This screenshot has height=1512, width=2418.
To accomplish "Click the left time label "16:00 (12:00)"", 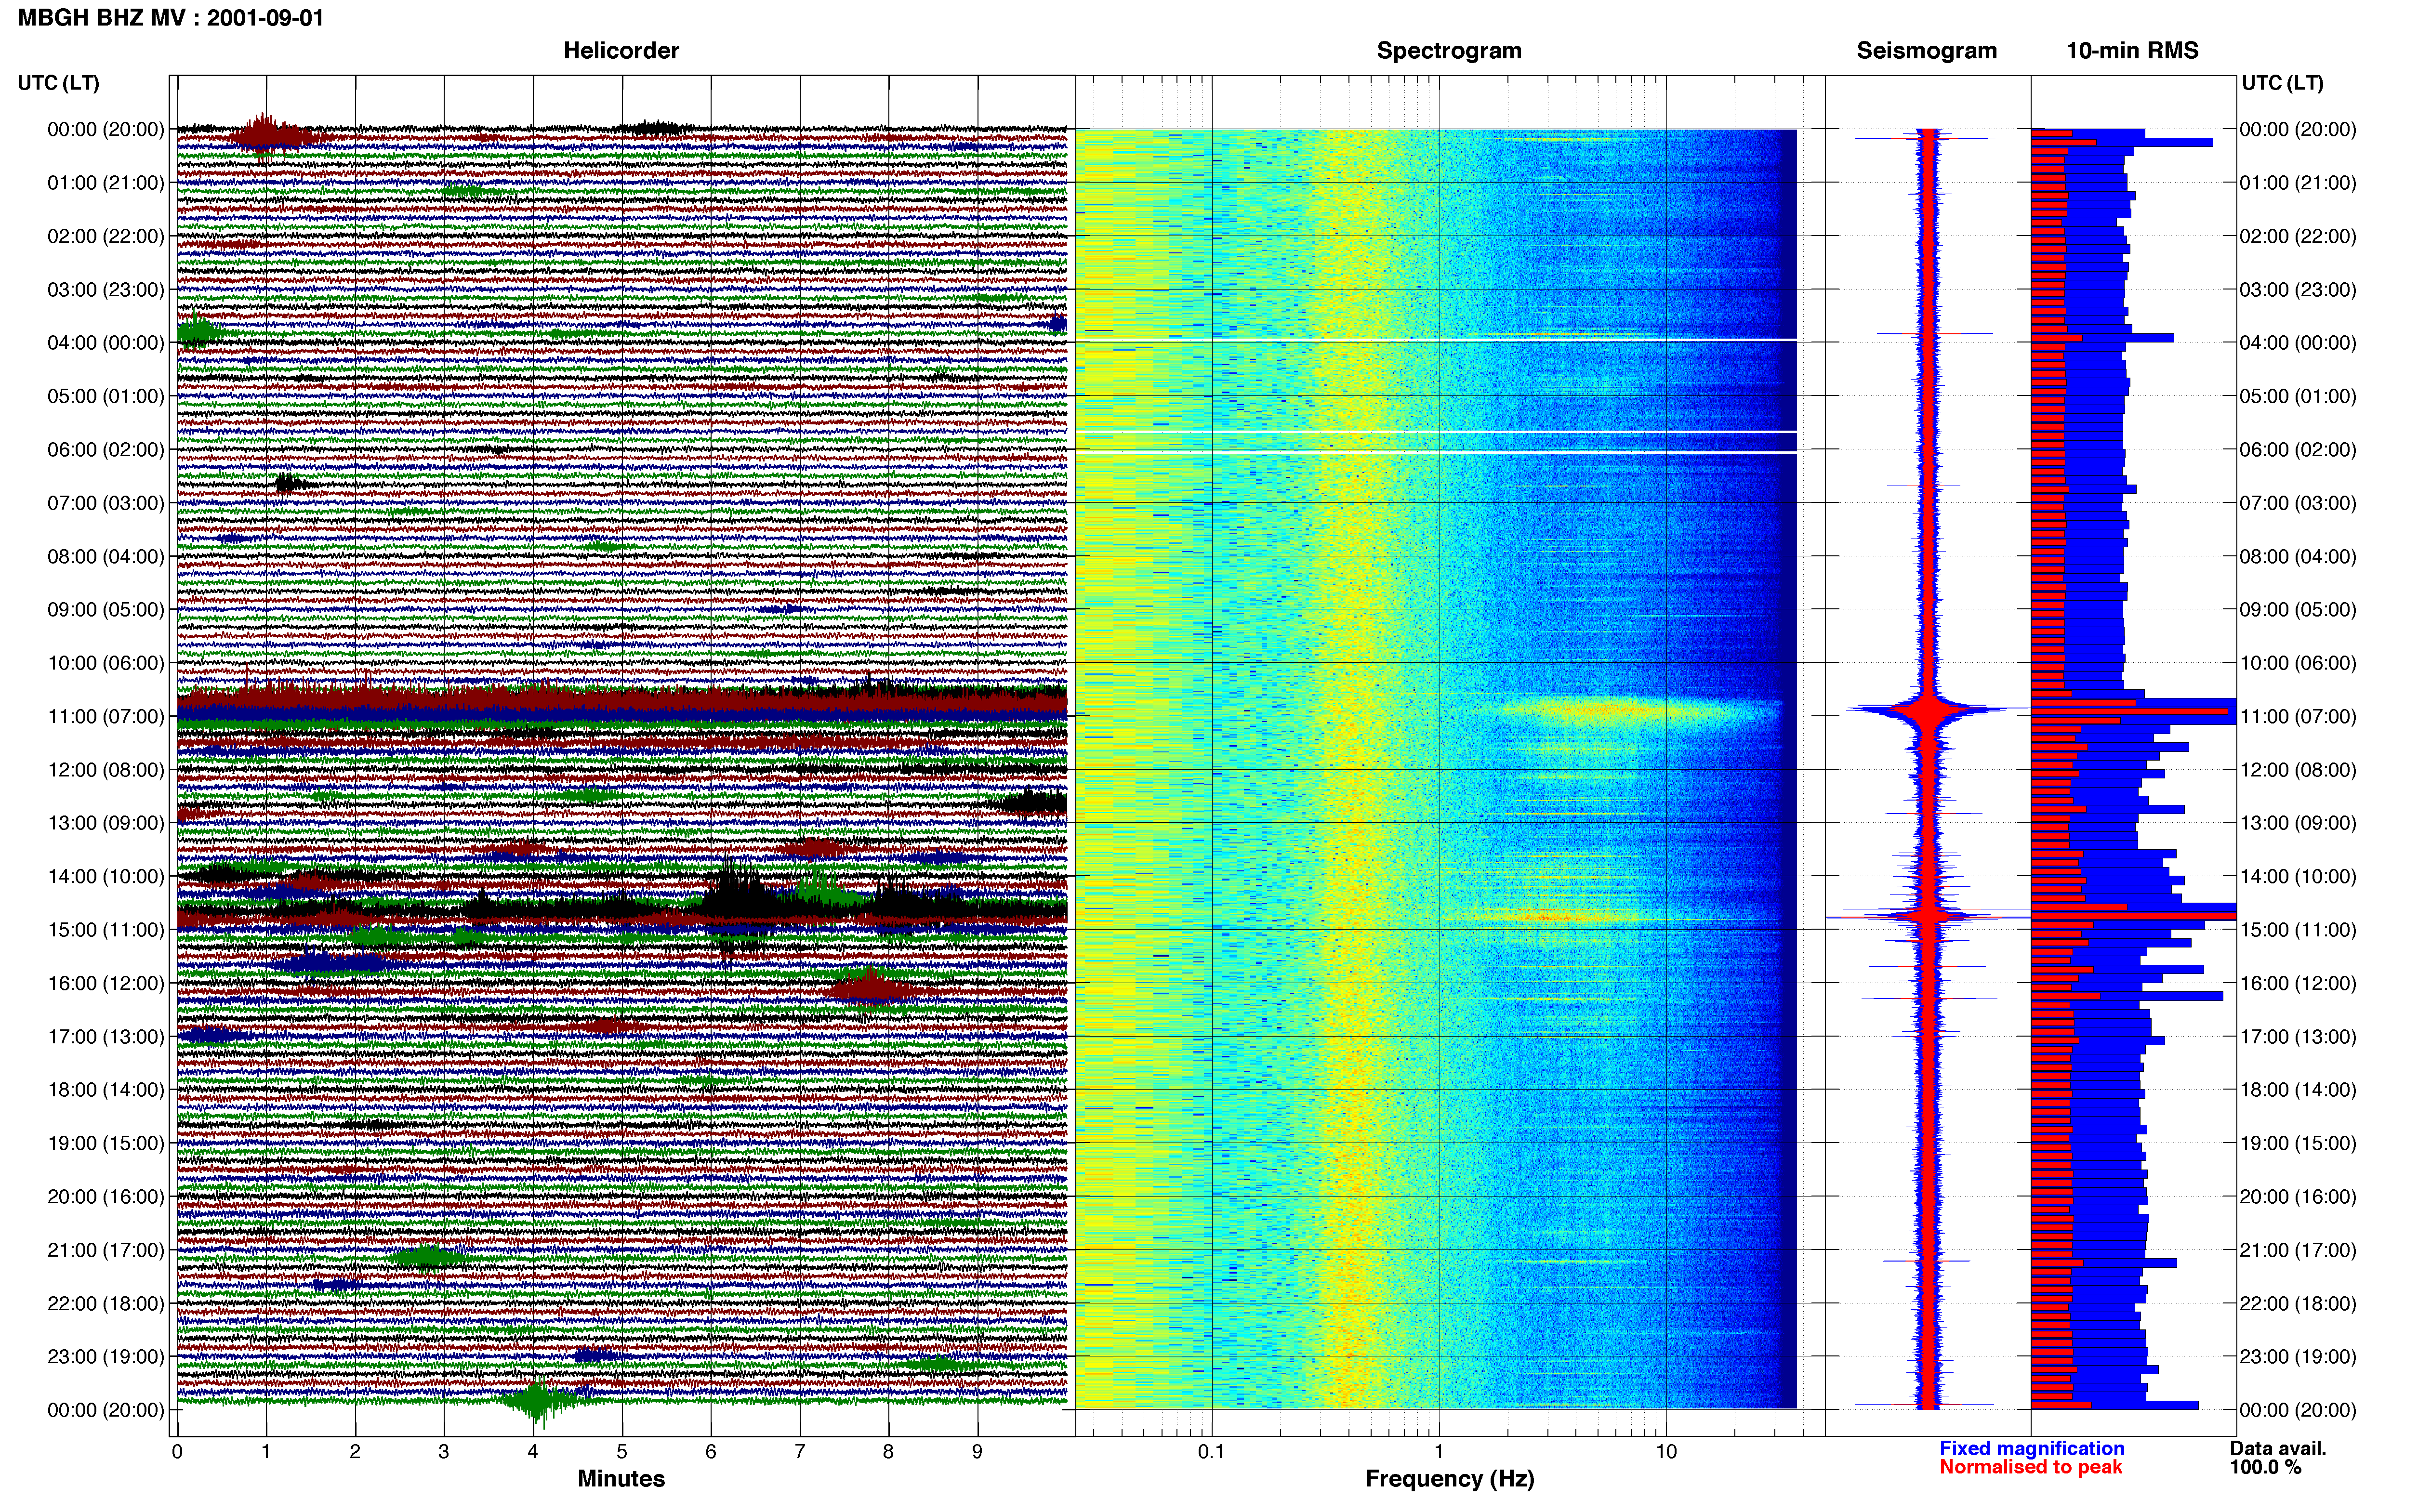I will coord(106,983).
